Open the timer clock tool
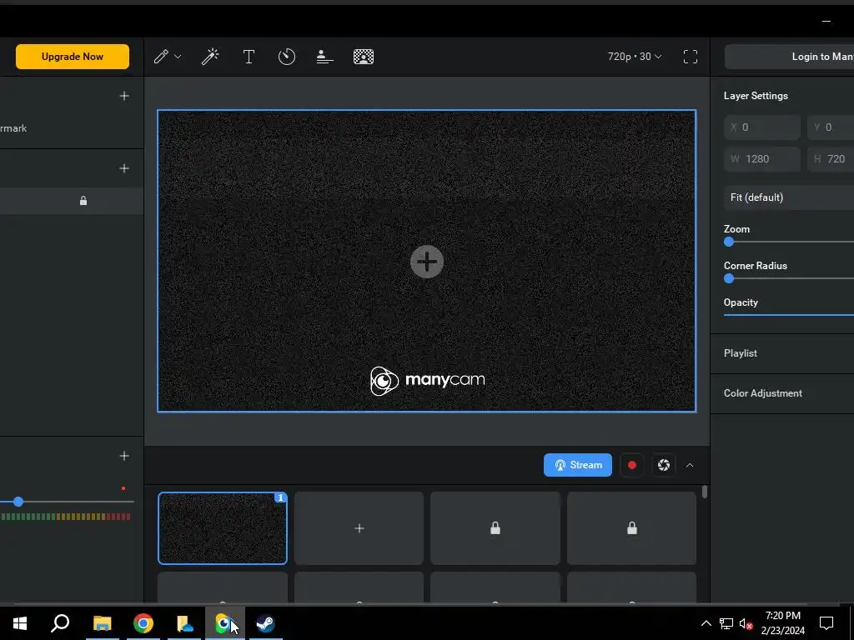 click(x=287, y=57)
